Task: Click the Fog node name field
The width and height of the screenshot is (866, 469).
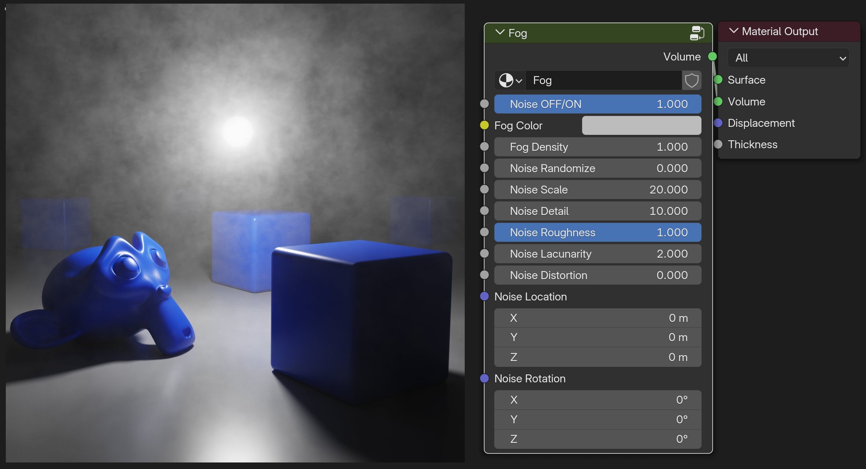Action: tap(604, 80)
